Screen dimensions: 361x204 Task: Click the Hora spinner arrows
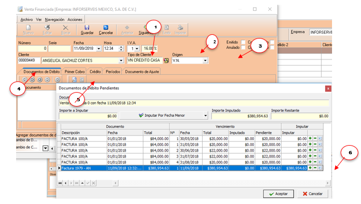(x=121, y=49)
